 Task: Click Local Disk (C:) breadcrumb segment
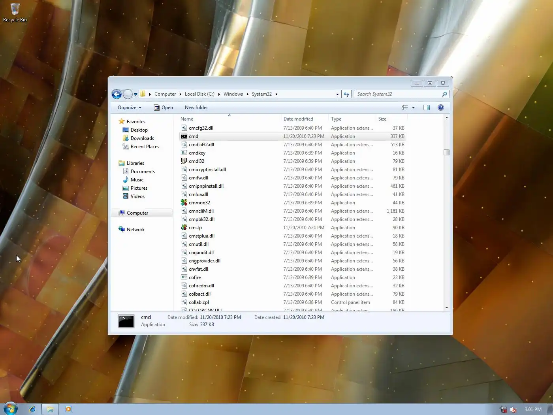coord(199,94)
